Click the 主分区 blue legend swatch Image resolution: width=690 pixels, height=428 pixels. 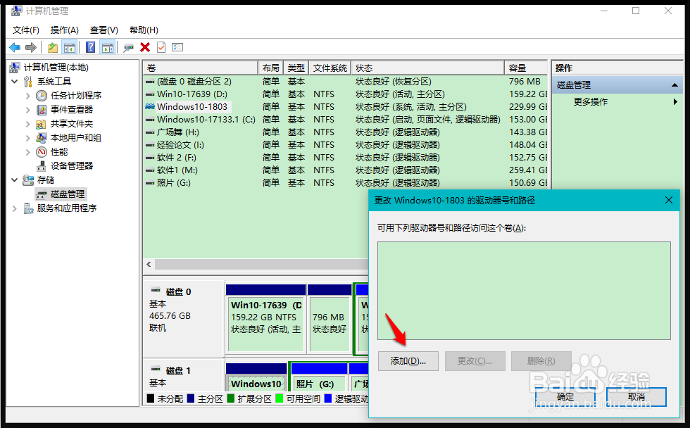(191, 398)
